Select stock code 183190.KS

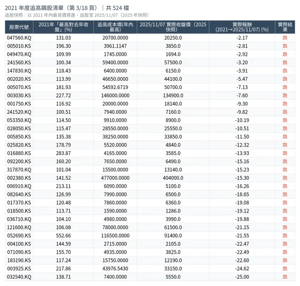19,260
